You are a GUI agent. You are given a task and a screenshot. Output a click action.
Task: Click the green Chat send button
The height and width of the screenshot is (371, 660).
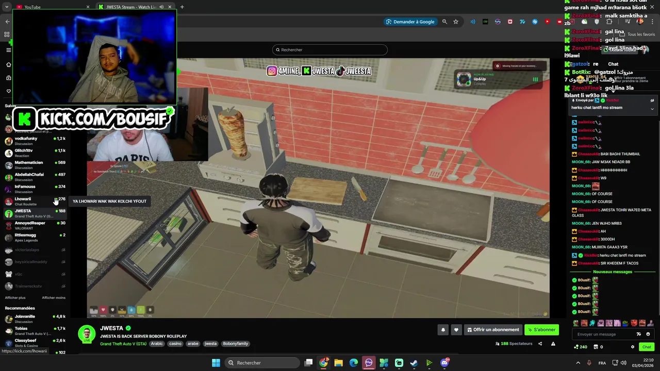click(647, 347)
